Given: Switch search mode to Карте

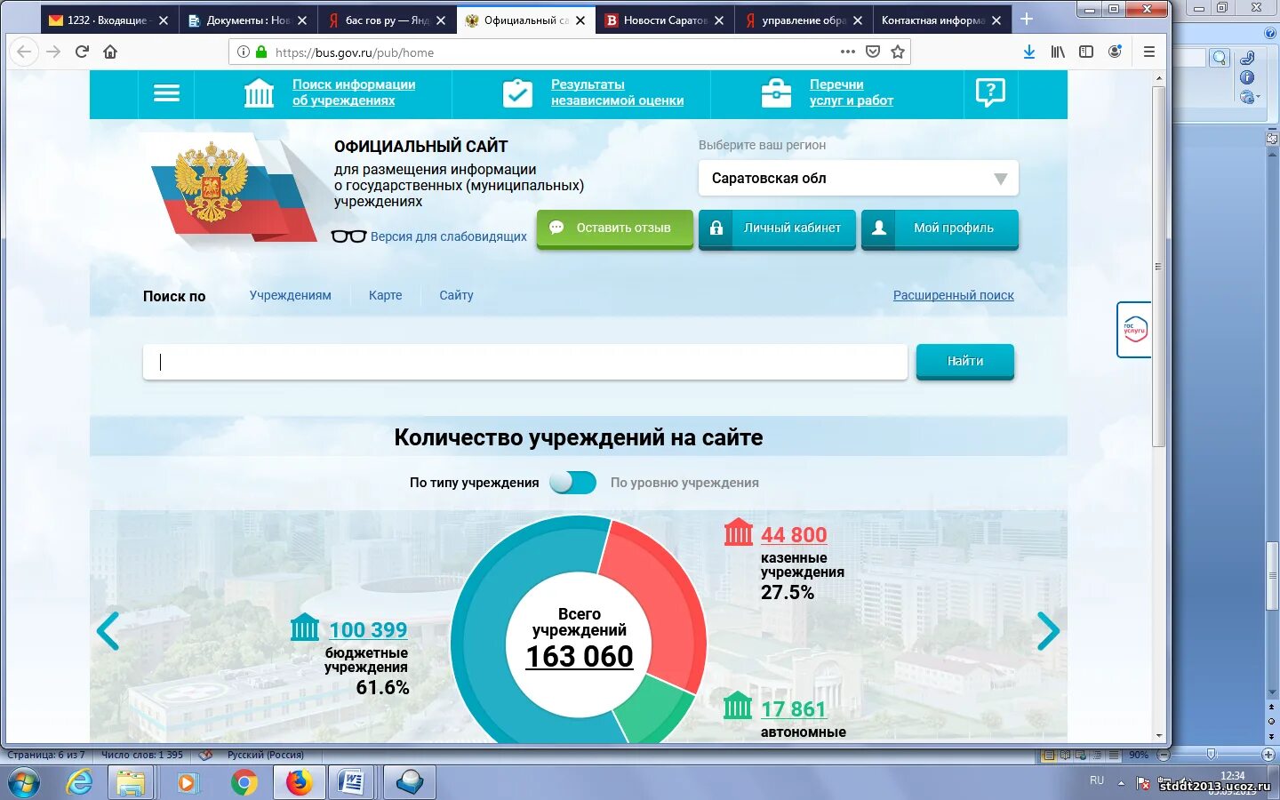Looking at the screenshot, I should 385,295.
